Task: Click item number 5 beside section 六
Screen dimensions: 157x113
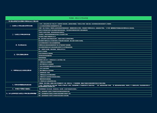Action: [95, 71]
